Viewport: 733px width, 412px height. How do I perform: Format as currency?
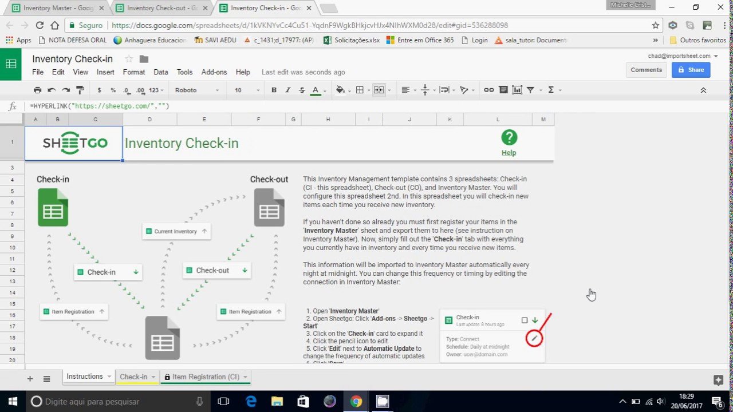[99, 90]
